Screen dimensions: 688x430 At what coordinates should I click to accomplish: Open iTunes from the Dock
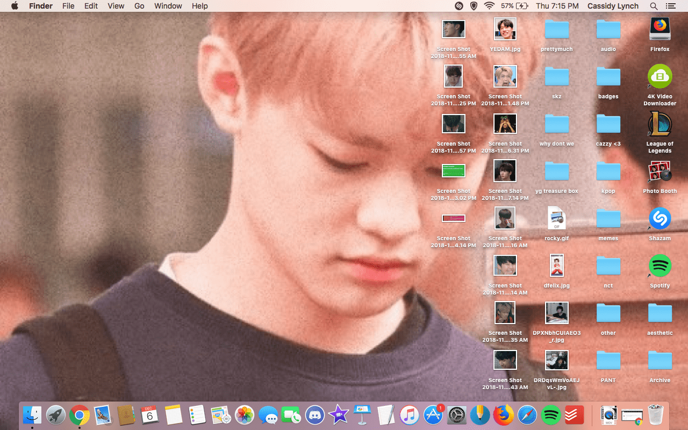(409, 415)
